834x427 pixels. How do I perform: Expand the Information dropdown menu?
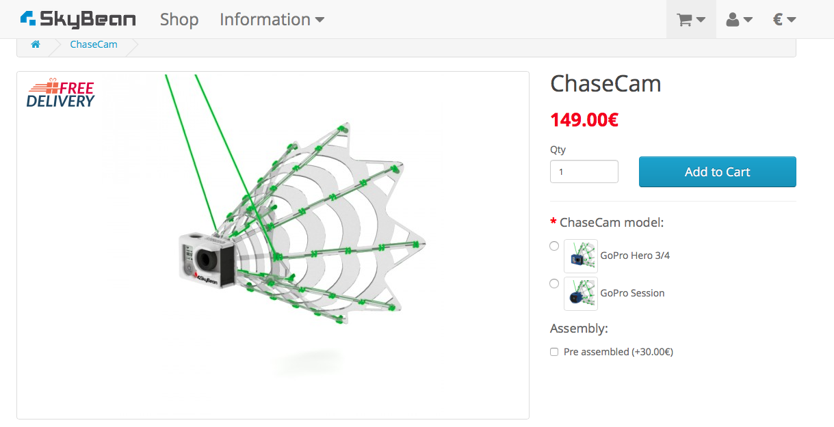click(272, 20)
